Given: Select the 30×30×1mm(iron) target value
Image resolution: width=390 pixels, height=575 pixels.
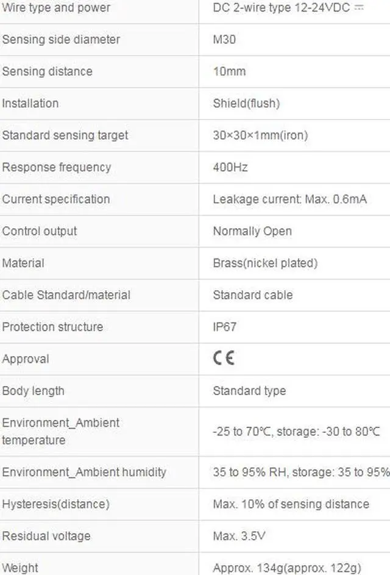Looking at the screenshot, I should point(260,135).
